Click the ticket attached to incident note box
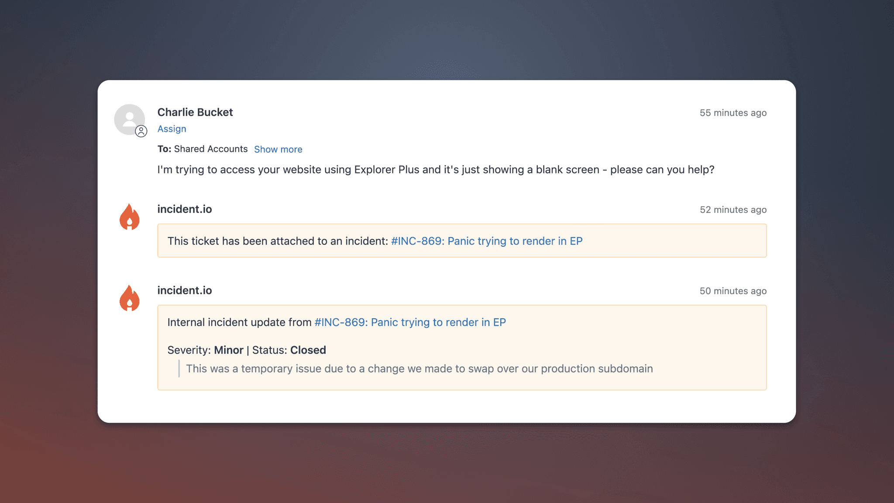 click(462, 241)
